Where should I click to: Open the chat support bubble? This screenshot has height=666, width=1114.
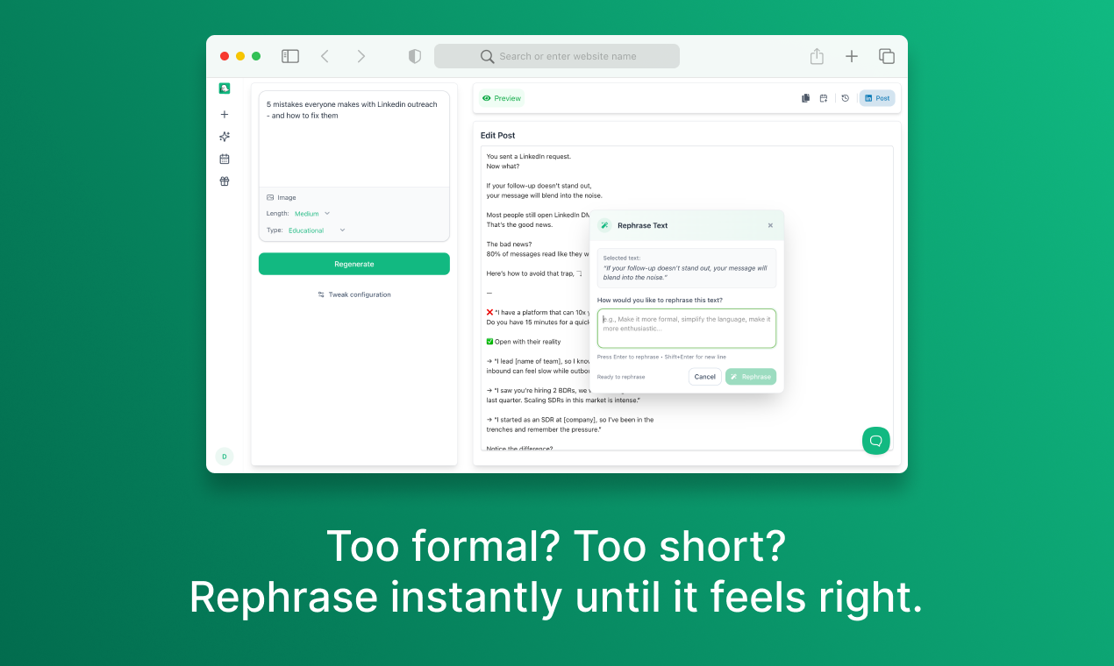875,440
